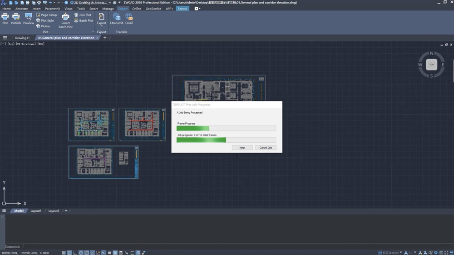Switch to the Layout1 tab

35,211
